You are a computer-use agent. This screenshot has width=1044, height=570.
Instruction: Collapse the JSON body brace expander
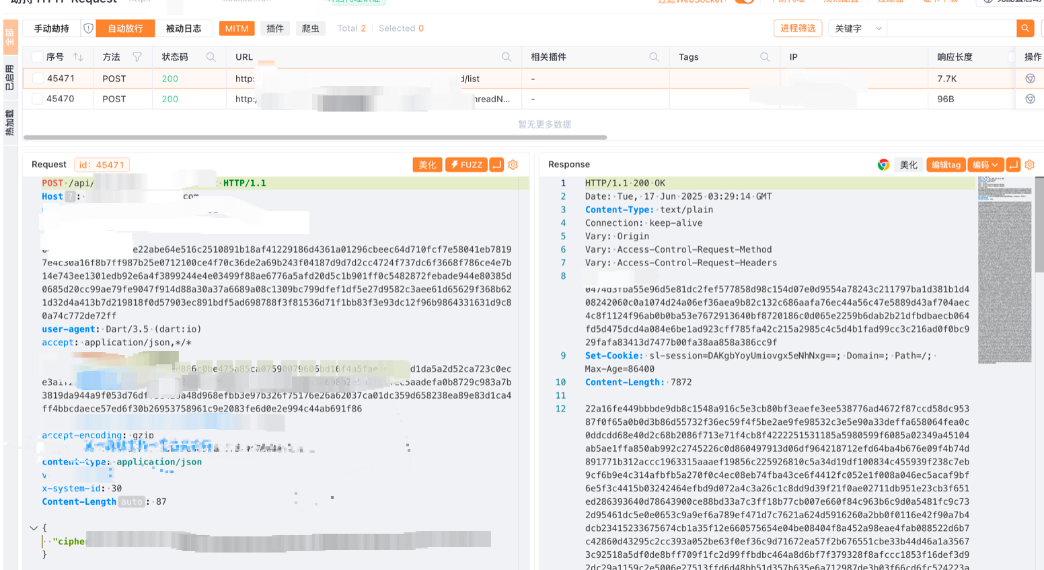click(x=34, y=528)
